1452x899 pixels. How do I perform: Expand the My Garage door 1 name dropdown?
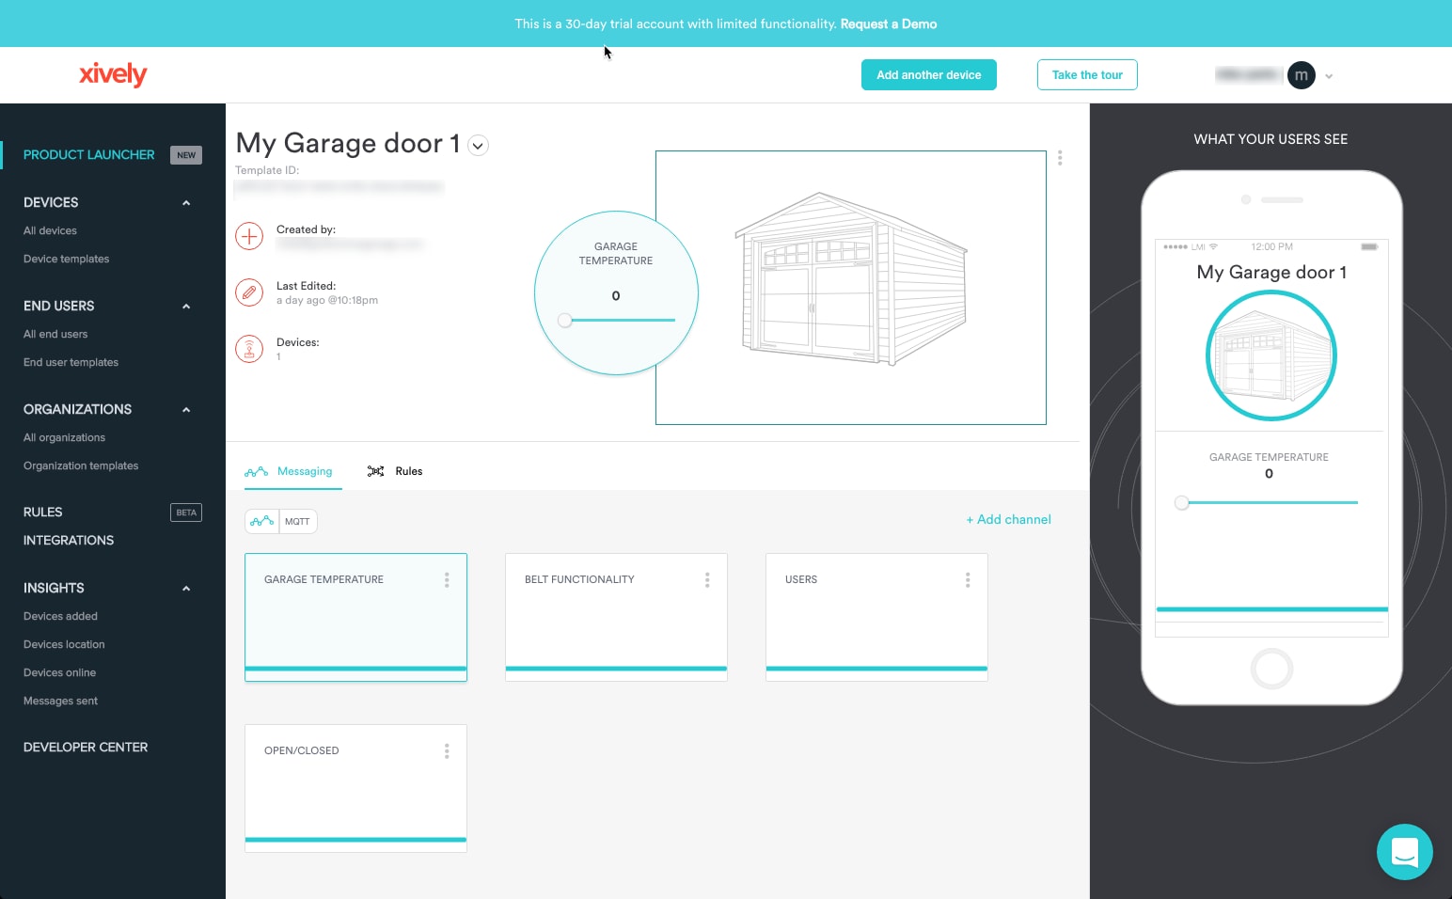478,146
